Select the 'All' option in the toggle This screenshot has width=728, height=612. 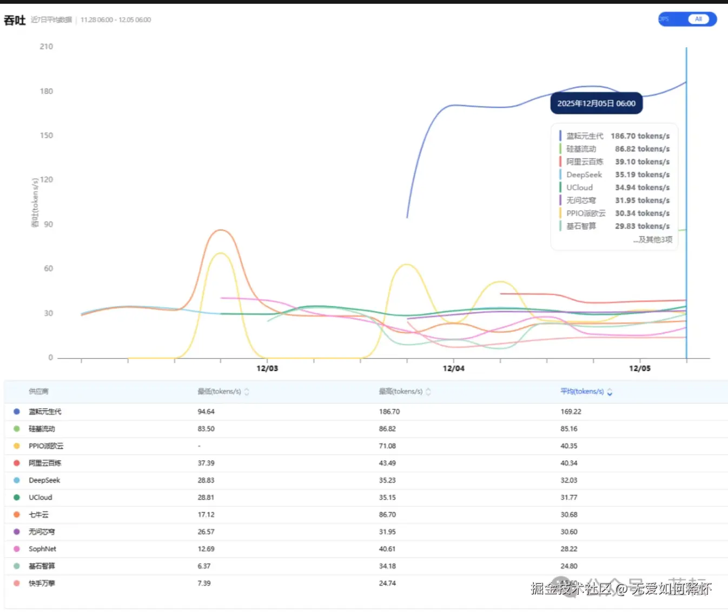pos(698,19)
